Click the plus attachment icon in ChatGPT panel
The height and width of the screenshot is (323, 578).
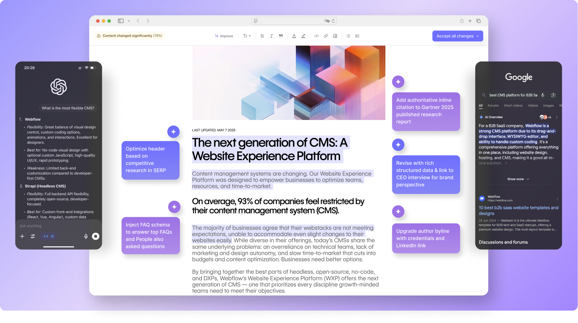point(22,236)
